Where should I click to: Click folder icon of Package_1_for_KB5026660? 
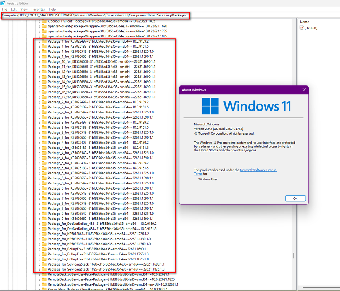[44, 56]
